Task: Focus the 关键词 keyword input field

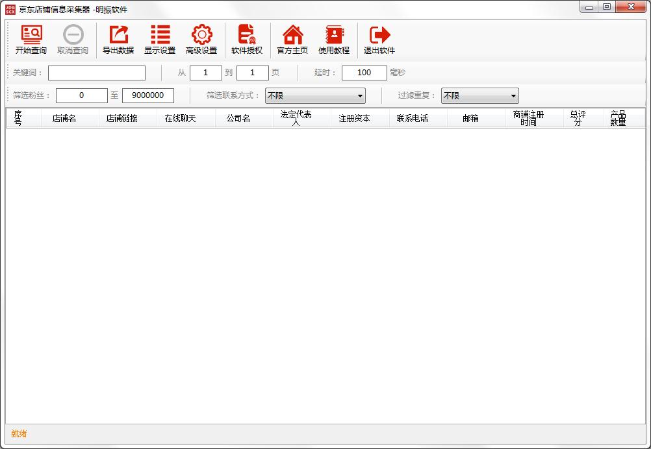Action: [97, 73]
